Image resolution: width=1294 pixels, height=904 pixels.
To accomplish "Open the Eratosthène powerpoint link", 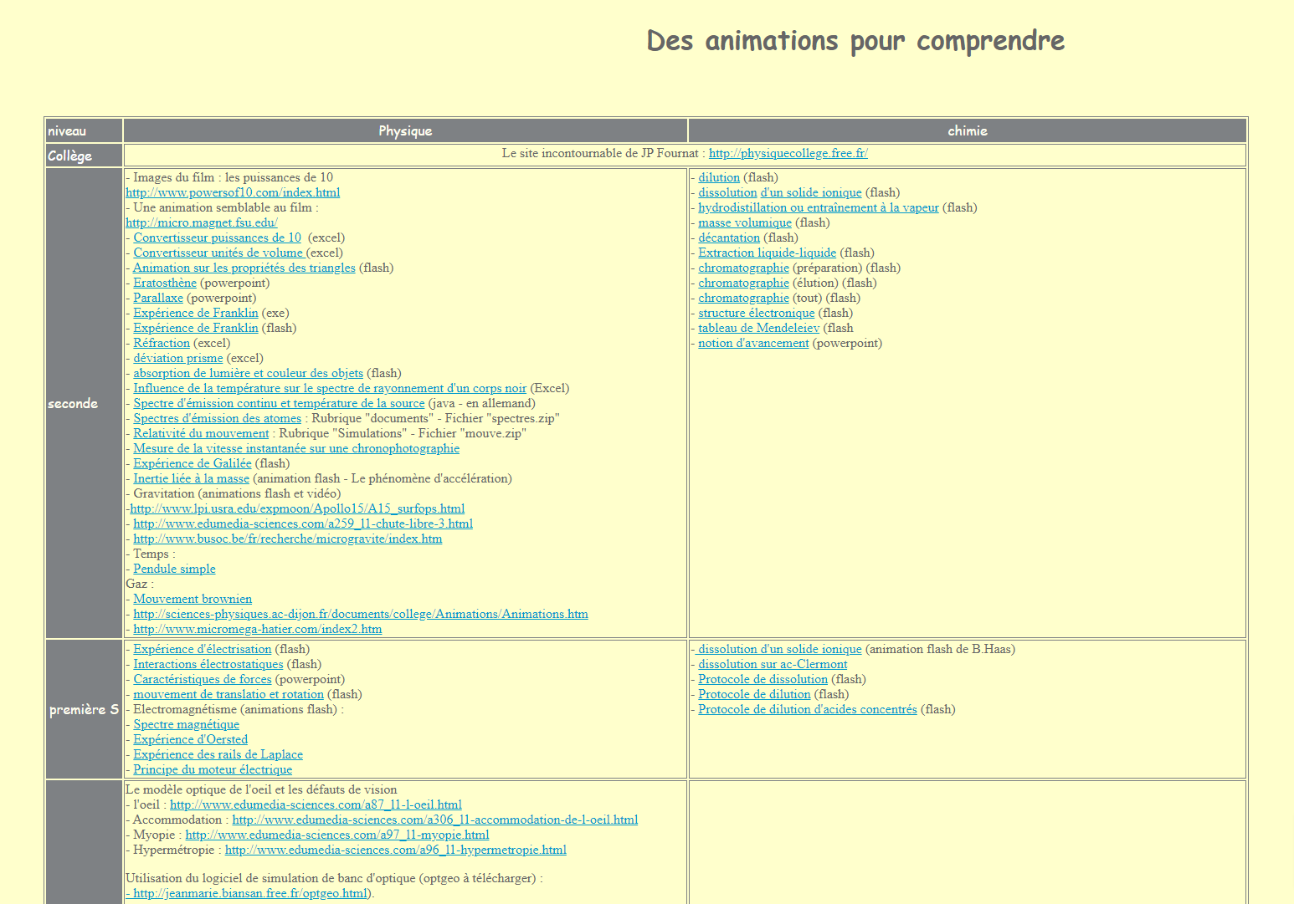I will [165, 283].
